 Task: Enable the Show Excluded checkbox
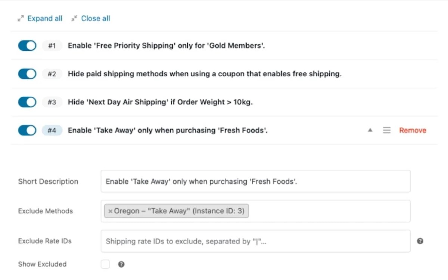pos(105,264)
